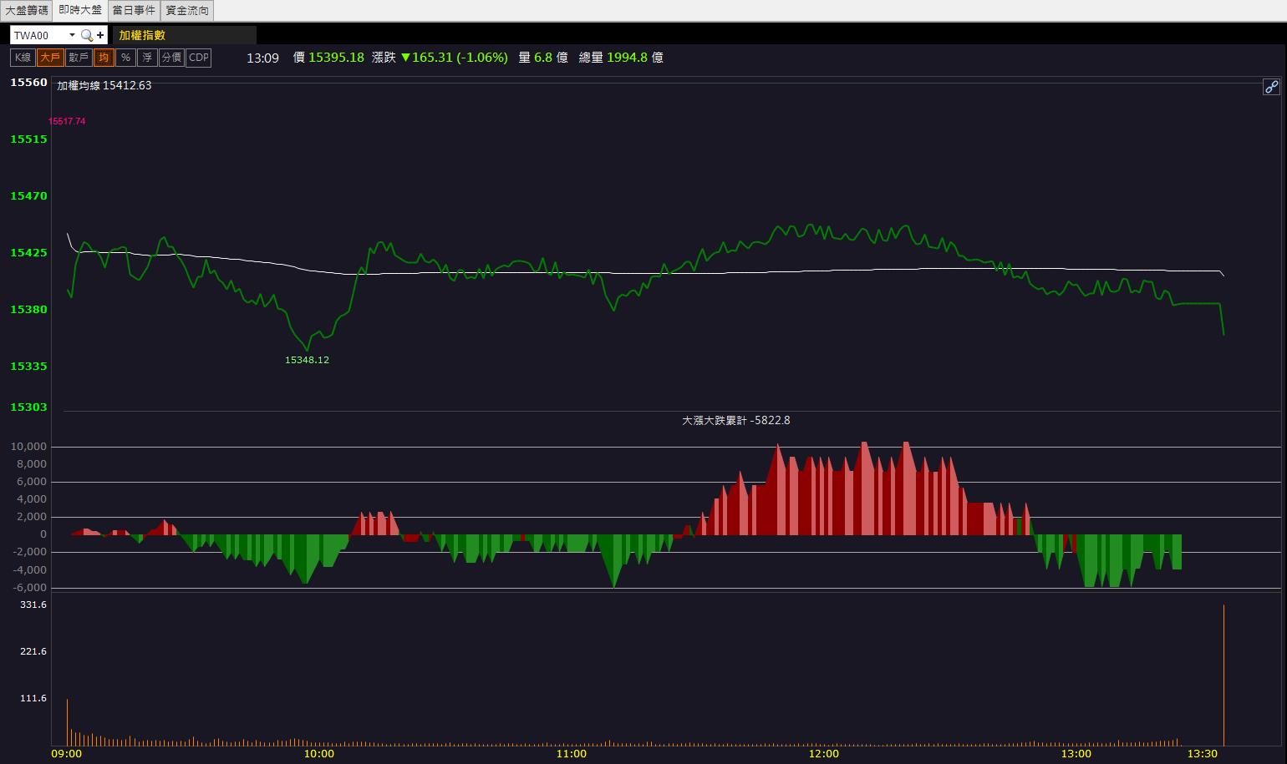
Task: Click the 10:00 time axis label
Action: (x=318, y=754)
